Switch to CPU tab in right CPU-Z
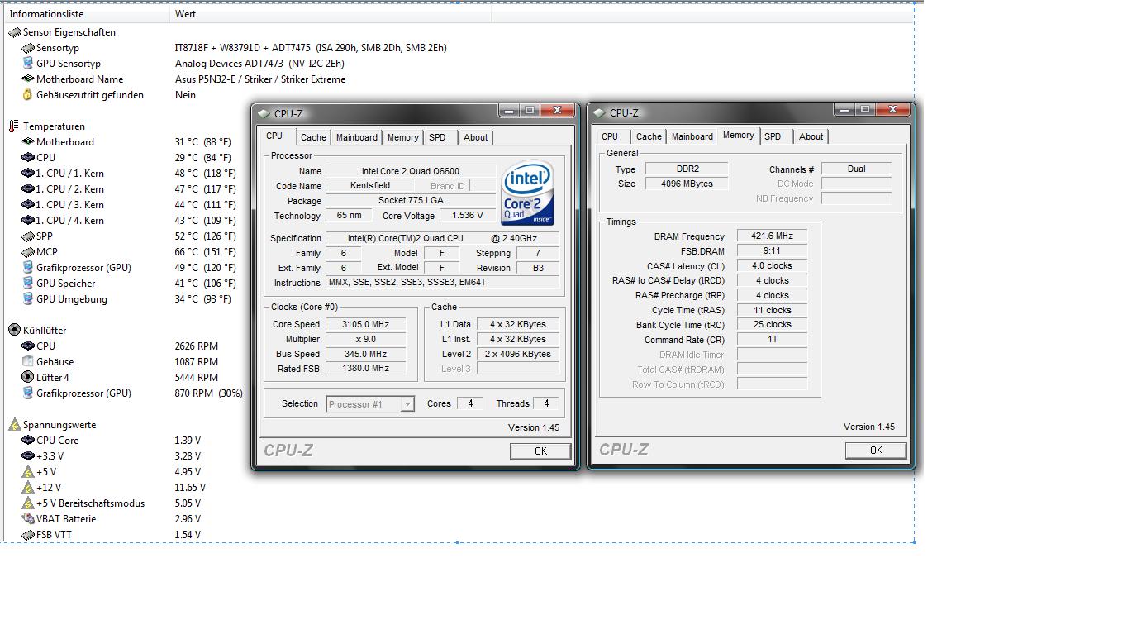The width and height of the screenshot is (1137, 620). [610, 136]
